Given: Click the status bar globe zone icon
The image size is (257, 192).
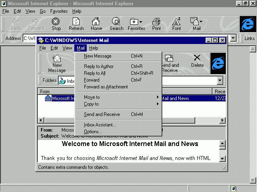Looking at the screenshot, I should pos(233,188).
